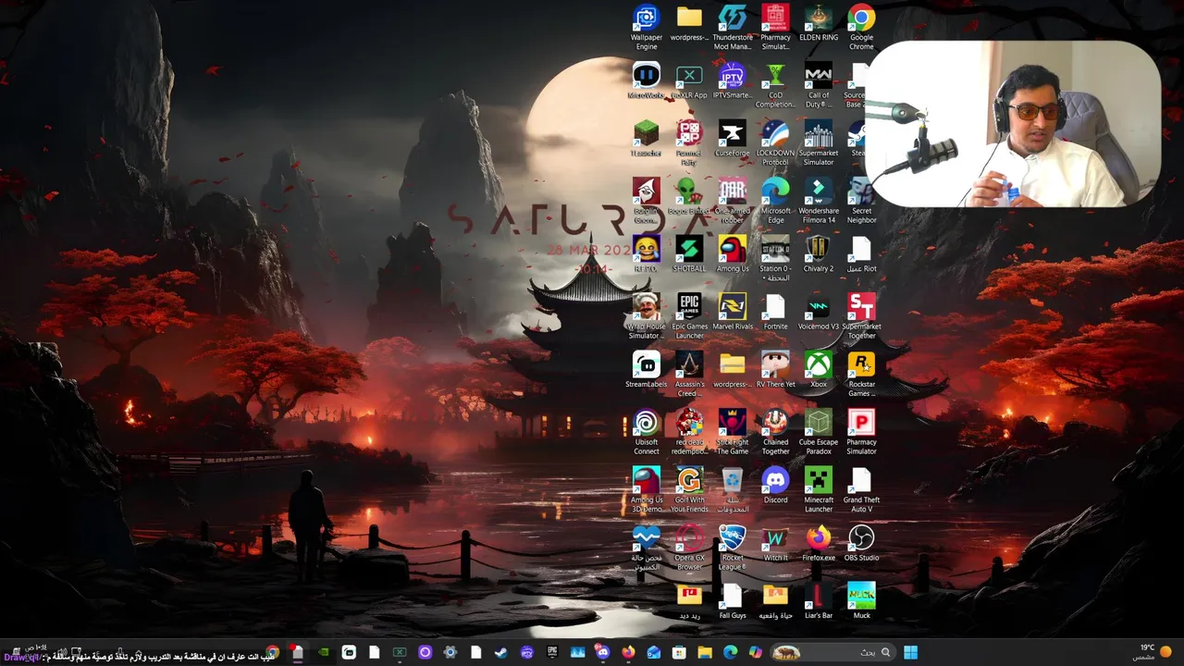Select the Voicemod V3 desktop icon

click(x=819, y=312)
